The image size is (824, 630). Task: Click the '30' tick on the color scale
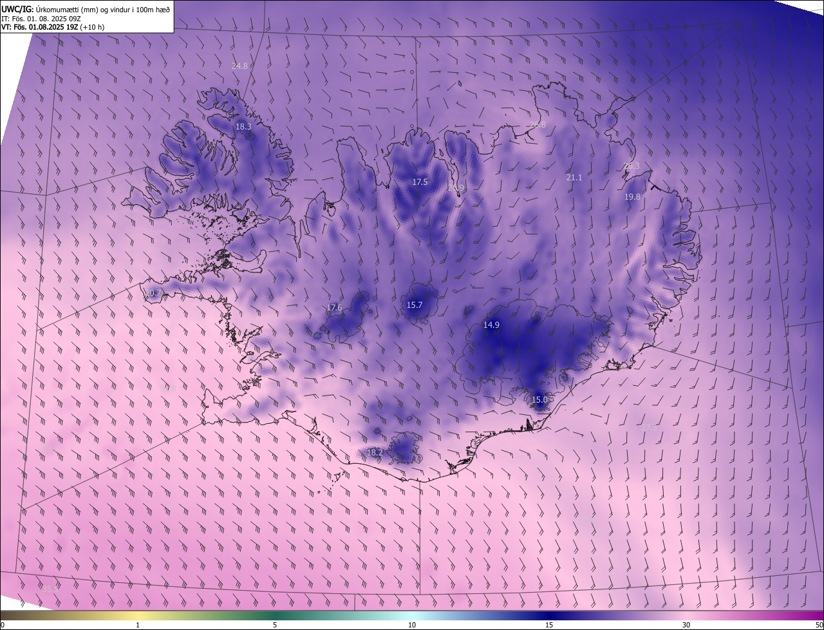pyautogui.click(x=686, y=625)
